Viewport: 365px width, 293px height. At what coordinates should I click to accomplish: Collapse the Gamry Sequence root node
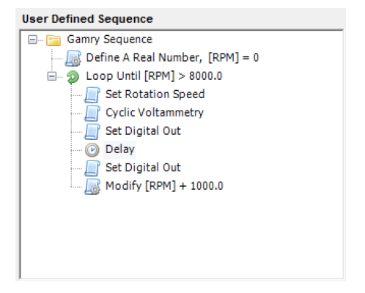[32, 40]
